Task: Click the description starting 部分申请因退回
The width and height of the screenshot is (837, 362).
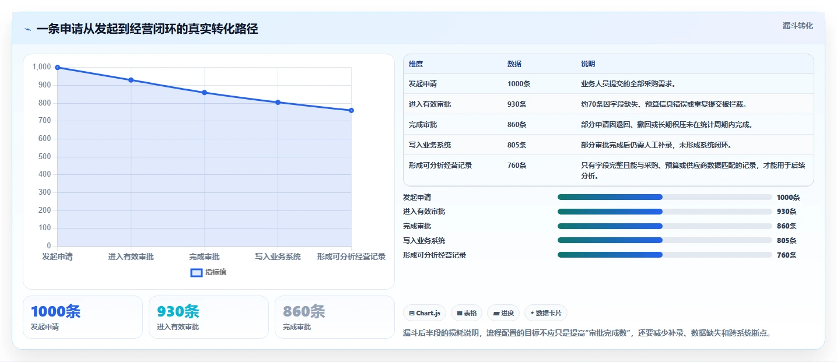Action: pos(667,125)
